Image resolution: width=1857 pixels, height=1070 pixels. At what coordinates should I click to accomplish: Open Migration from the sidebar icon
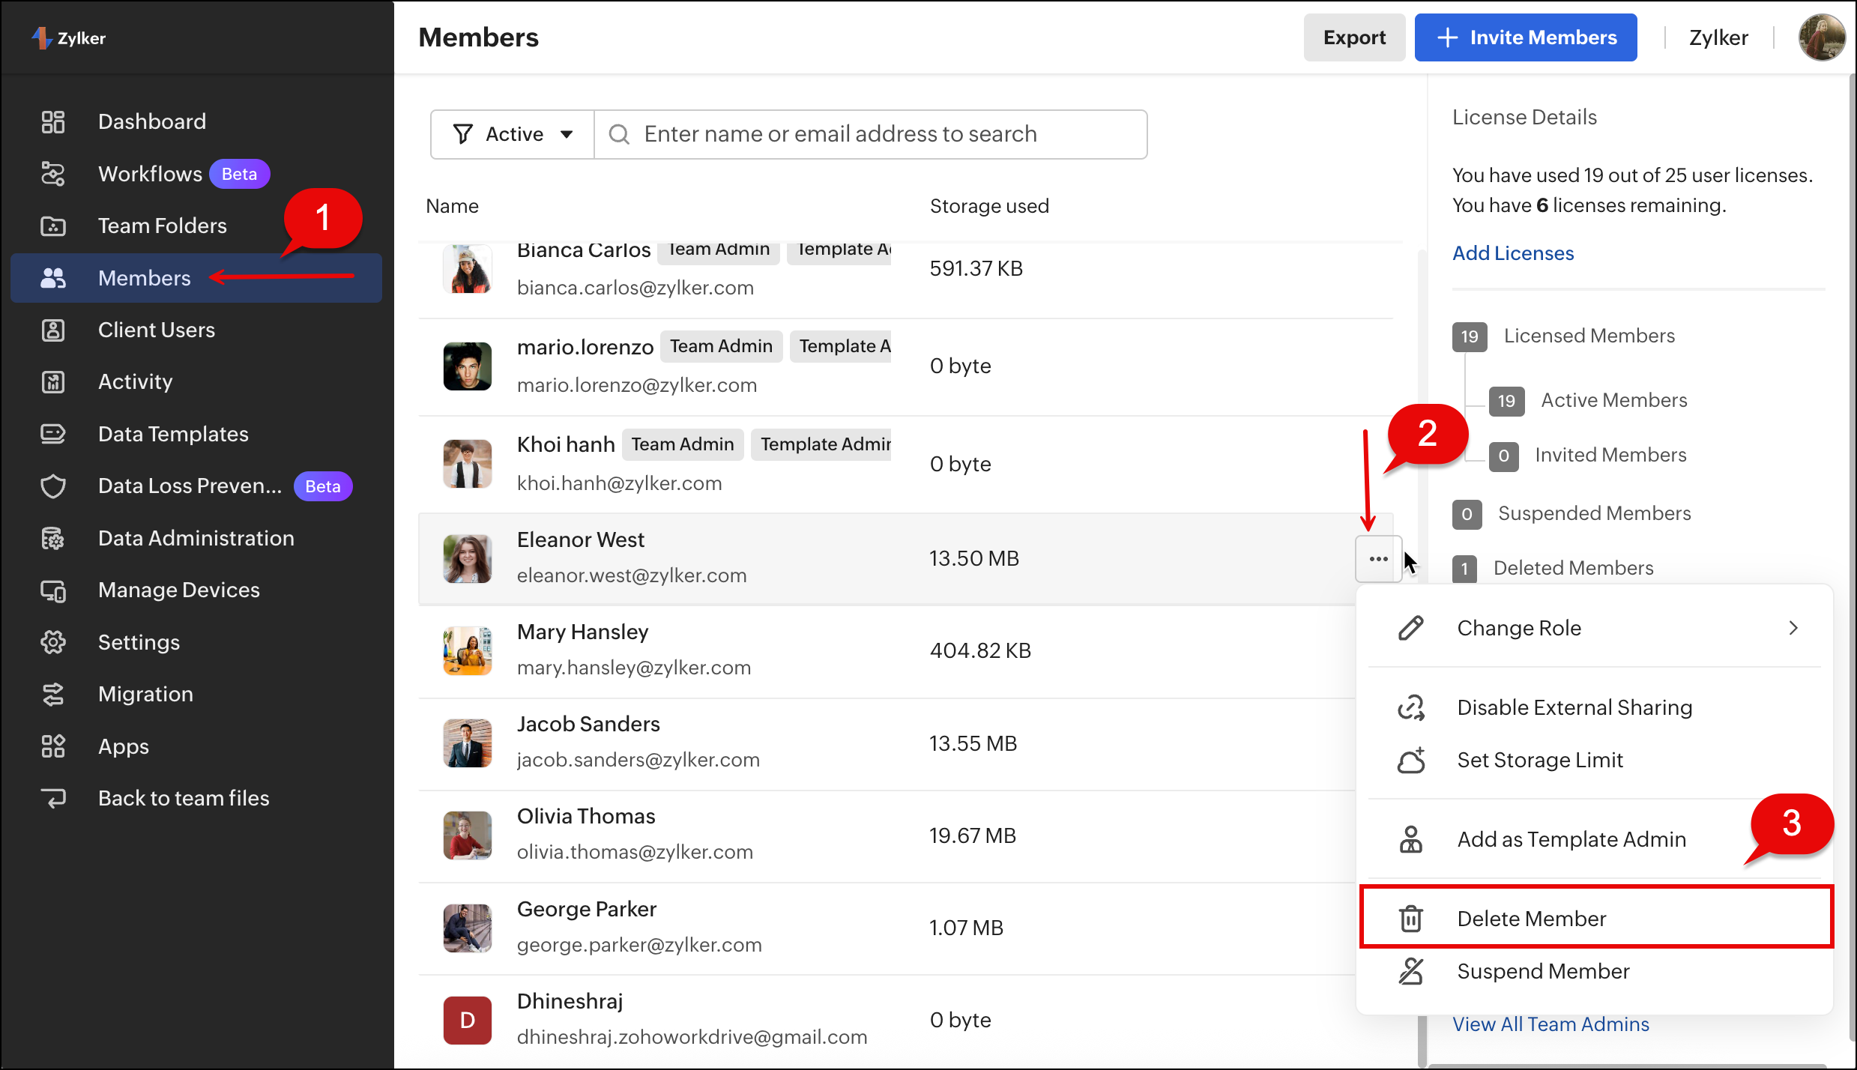tap(53, 695)
